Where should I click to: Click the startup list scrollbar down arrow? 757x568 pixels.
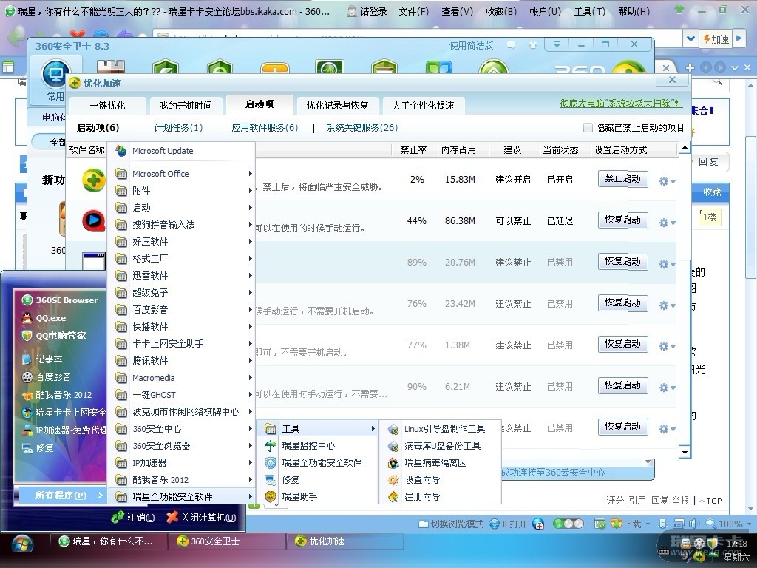684,453
